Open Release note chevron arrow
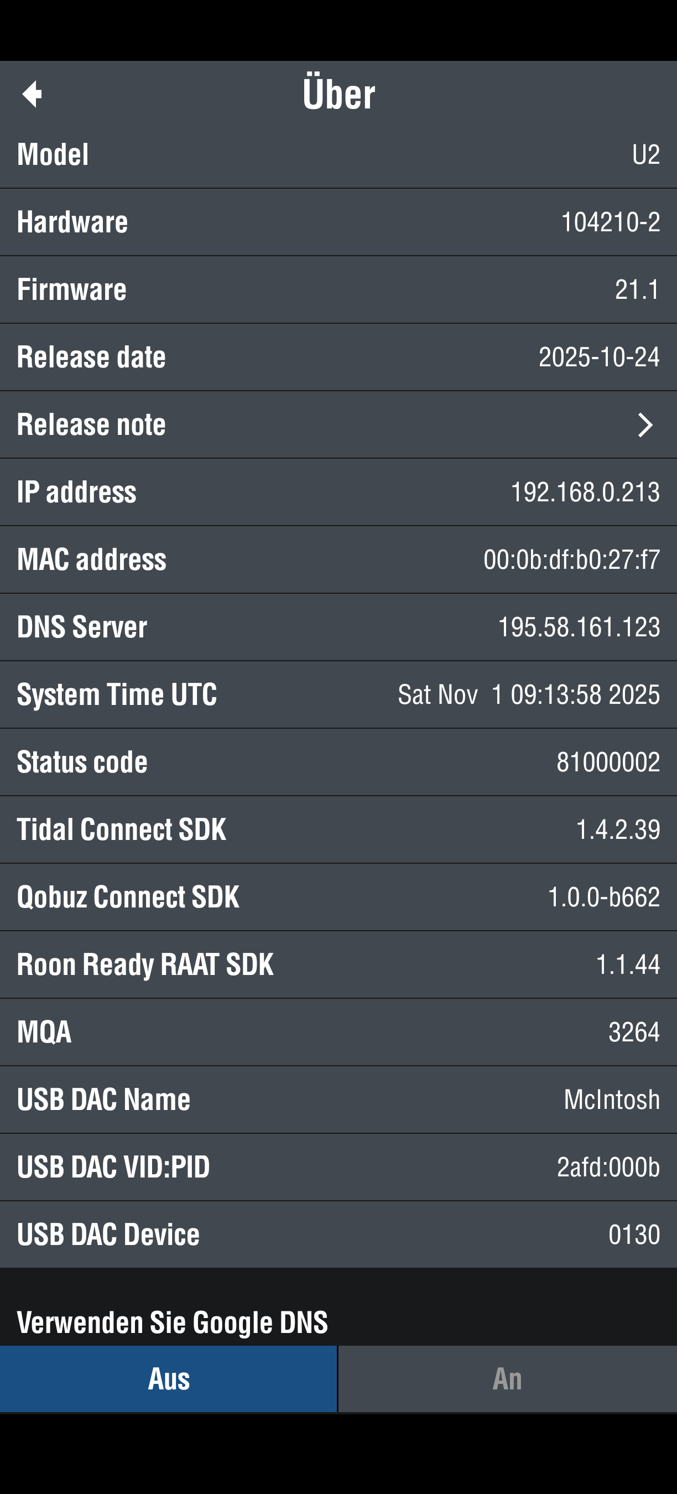Viewport: 677px width, 1494px height. 644,425
